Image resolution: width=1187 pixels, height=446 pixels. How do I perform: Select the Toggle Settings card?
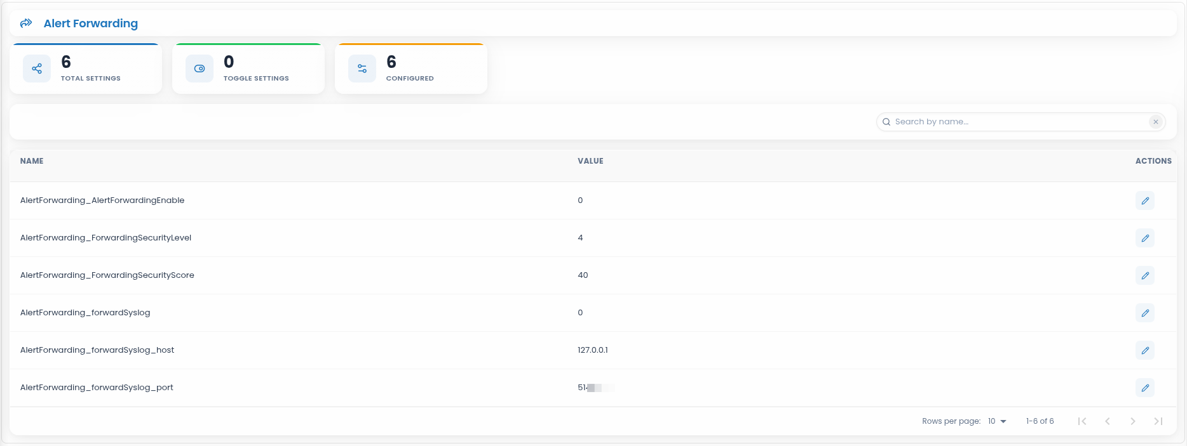248,69
